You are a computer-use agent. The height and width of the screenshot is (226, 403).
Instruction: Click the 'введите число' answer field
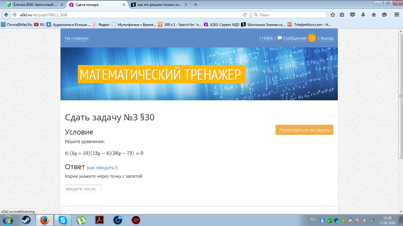click(83, 189)
